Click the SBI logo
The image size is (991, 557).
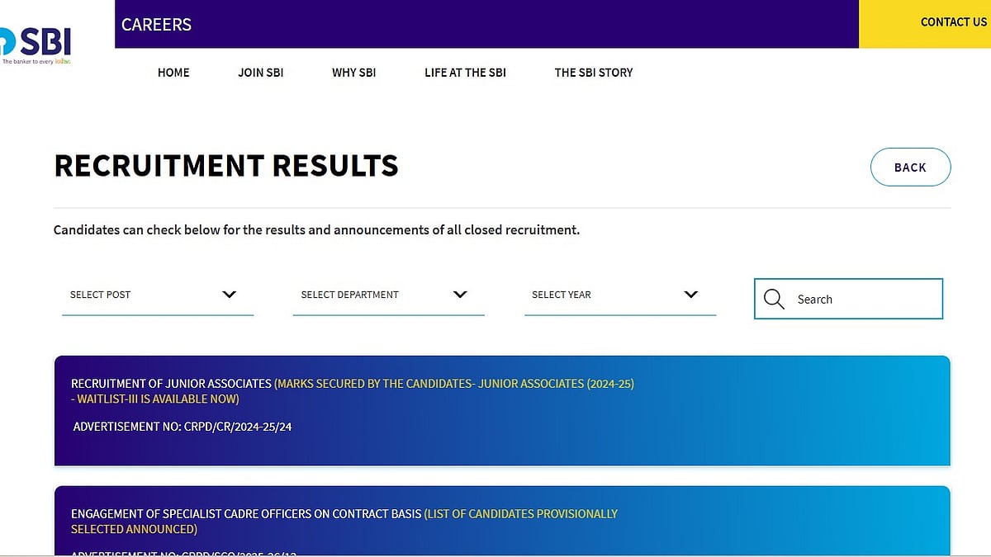[37, 39]
